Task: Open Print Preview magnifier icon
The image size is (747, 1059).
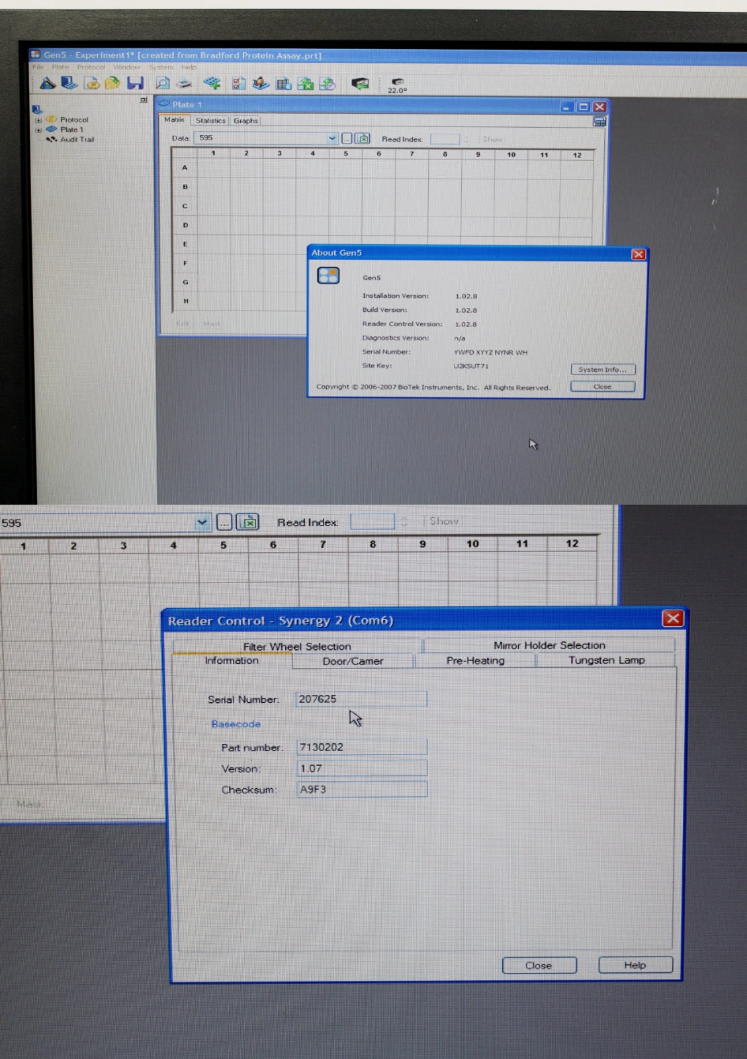Action: click(162, 83)
